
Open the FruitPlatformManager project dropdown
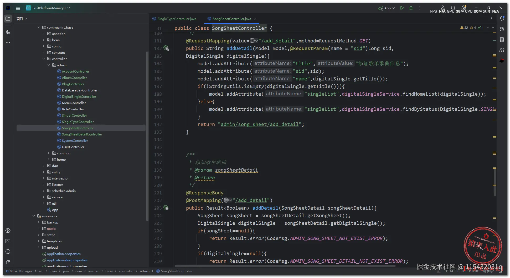click(x=48, y=8)
